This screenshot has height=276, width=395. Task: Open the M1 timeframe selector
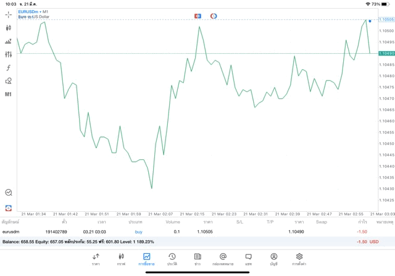[x=9, y=94]
